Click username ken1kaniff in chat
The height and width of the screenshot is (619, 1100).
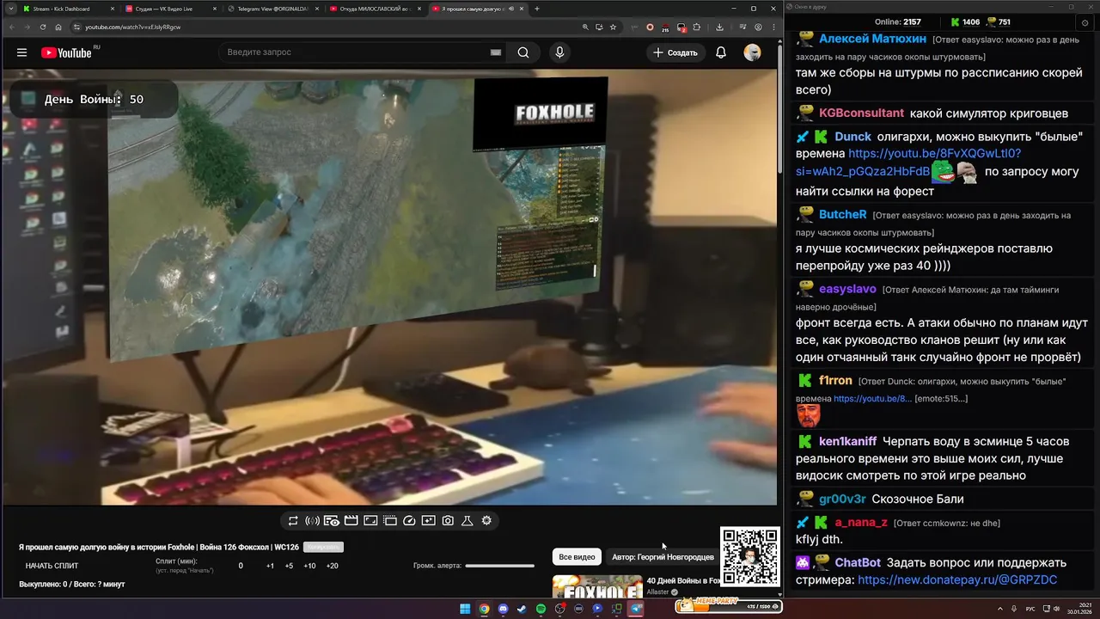point(847,441)
